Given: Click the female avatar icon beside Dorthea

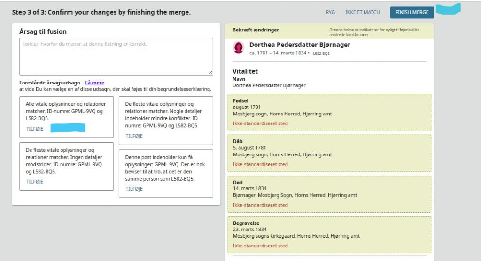Looking at the screenshot, I should coord(239,48).
